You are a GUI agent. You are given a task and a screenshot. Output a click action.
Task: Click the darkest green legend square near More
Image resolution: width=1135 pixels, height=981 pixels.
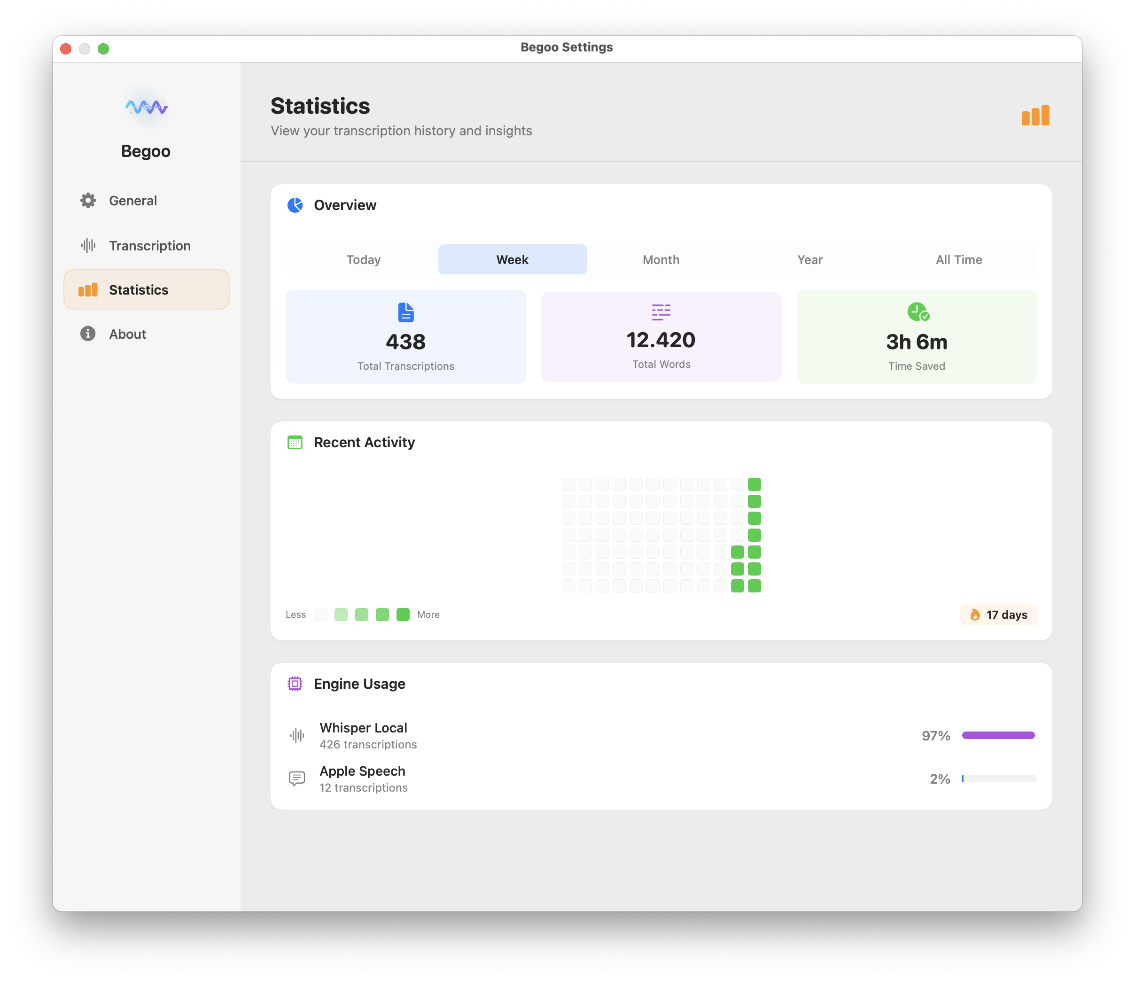click(x=403, y=615)
